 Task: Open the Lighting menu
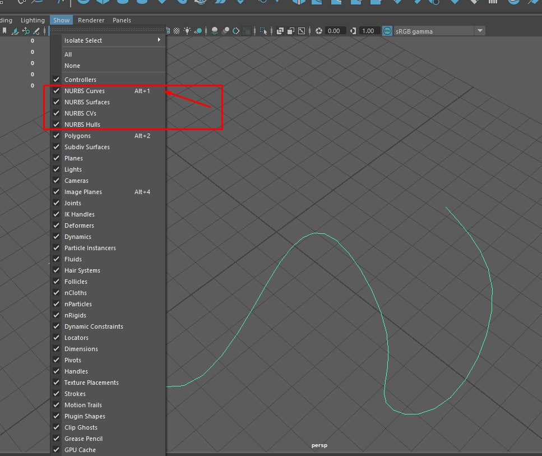[x=33, y=20]
